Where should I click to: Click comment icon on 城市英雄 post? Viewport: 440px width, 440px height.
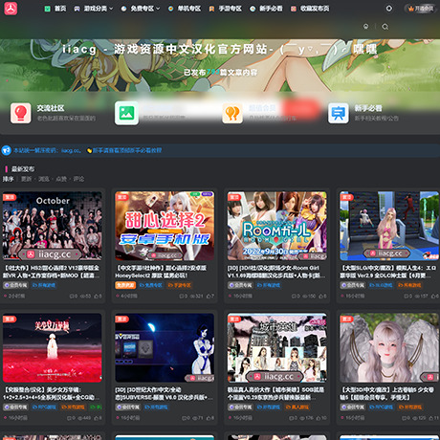[293, 418]
